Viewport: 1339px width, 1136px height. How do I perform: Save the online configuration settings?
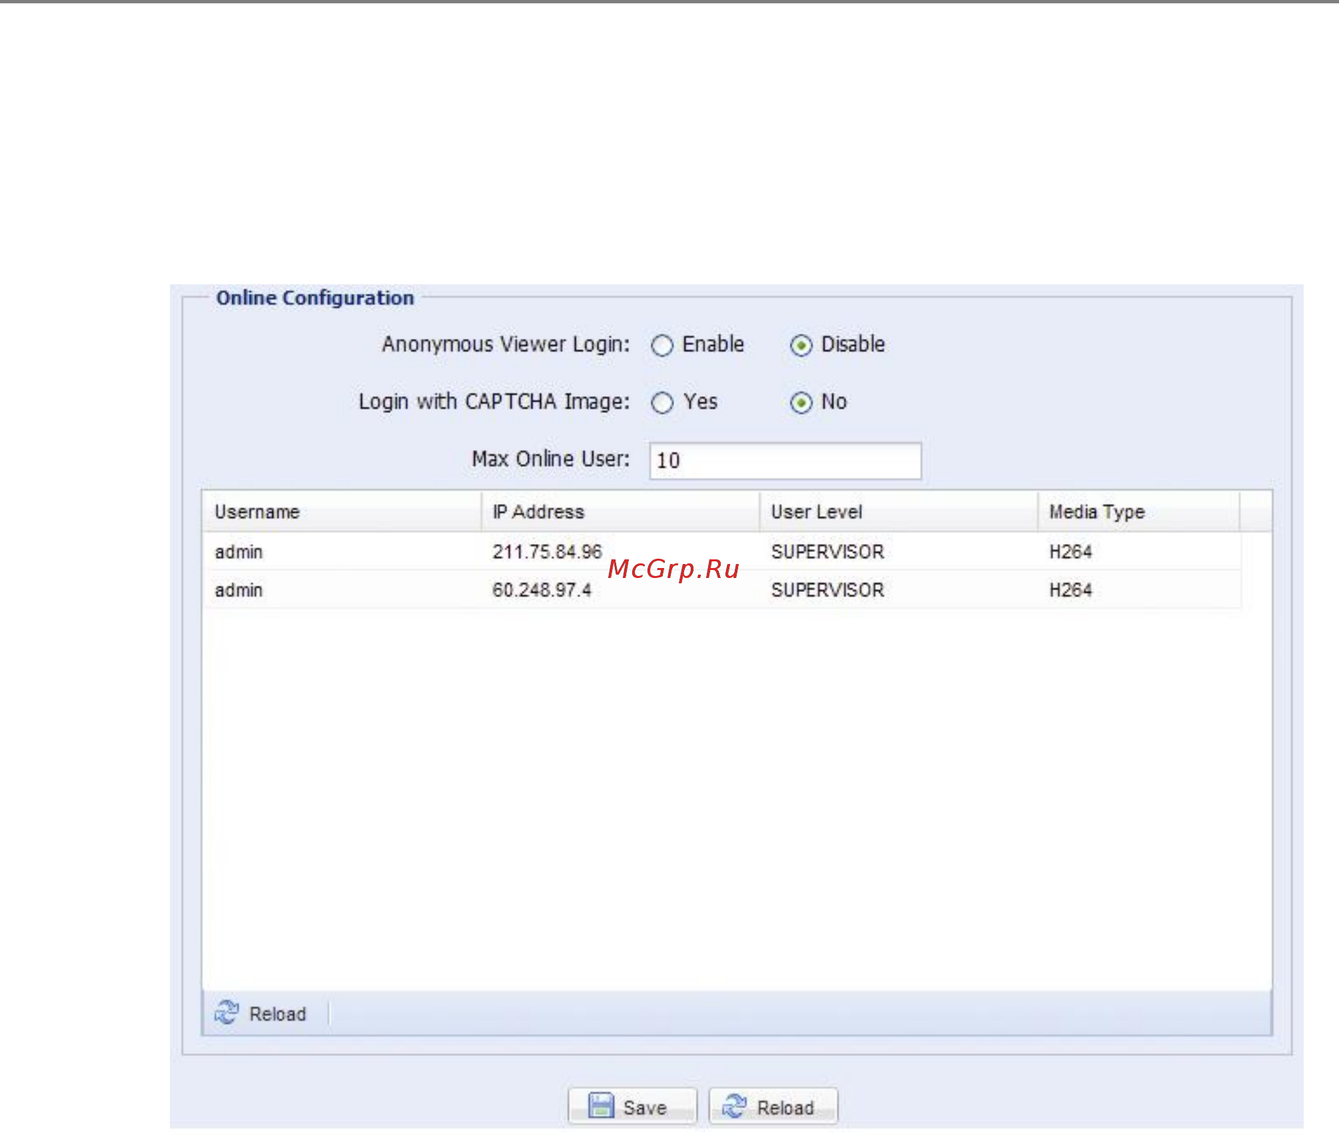tap(632, 1106)
